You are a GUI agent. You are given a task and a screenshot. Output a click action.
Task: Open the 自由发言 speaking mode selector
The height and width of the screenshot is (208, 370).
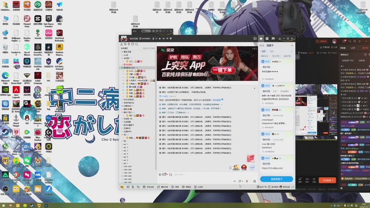(148, 187)
